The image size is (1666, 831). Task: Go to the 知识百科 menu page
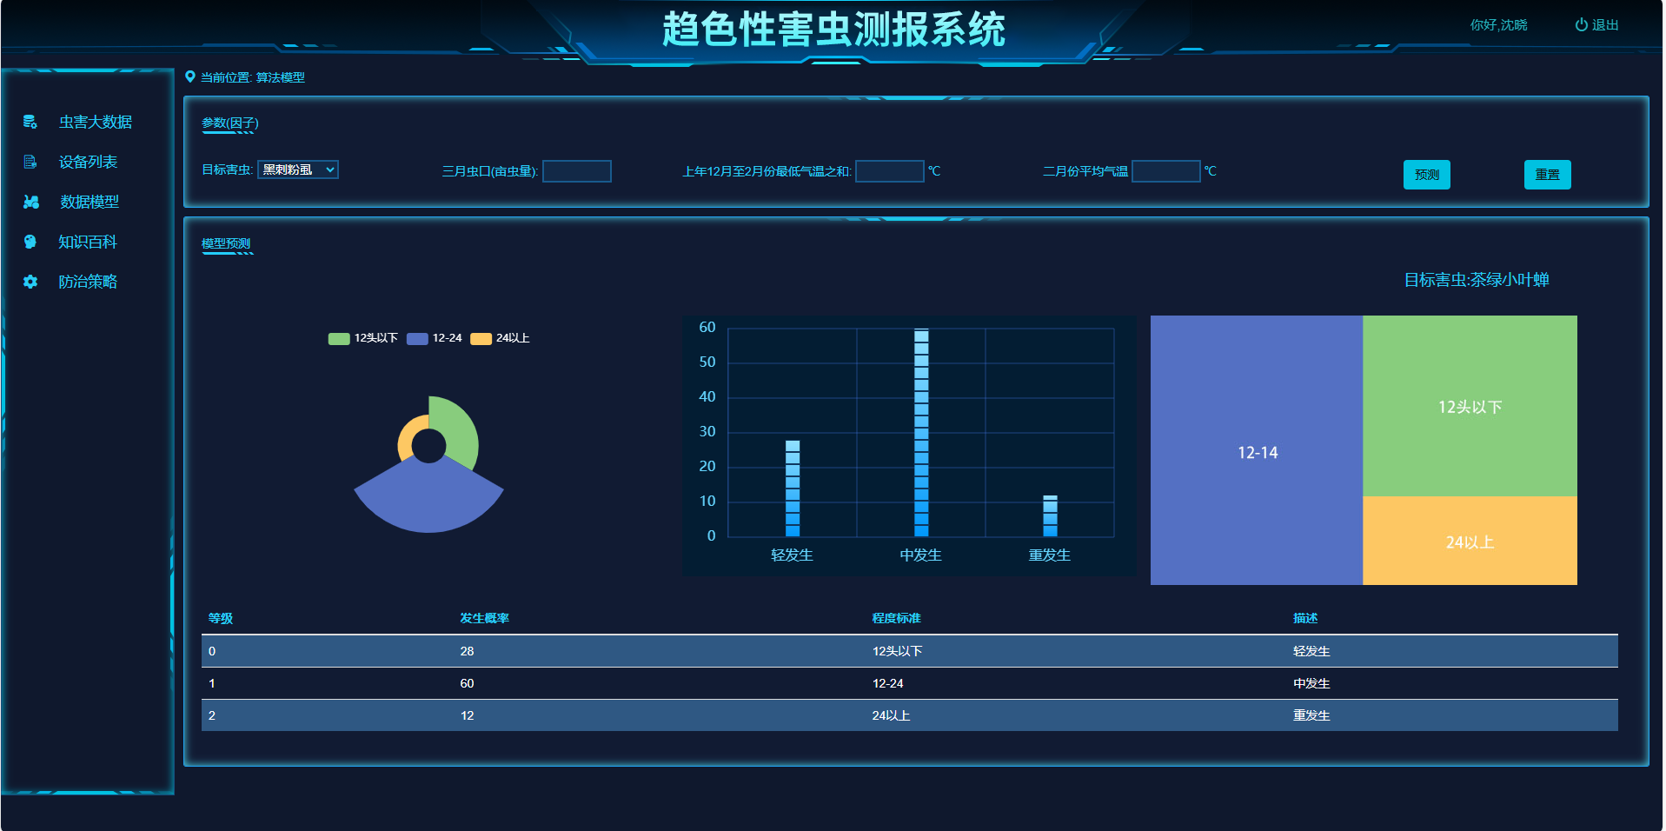(88, 242)
